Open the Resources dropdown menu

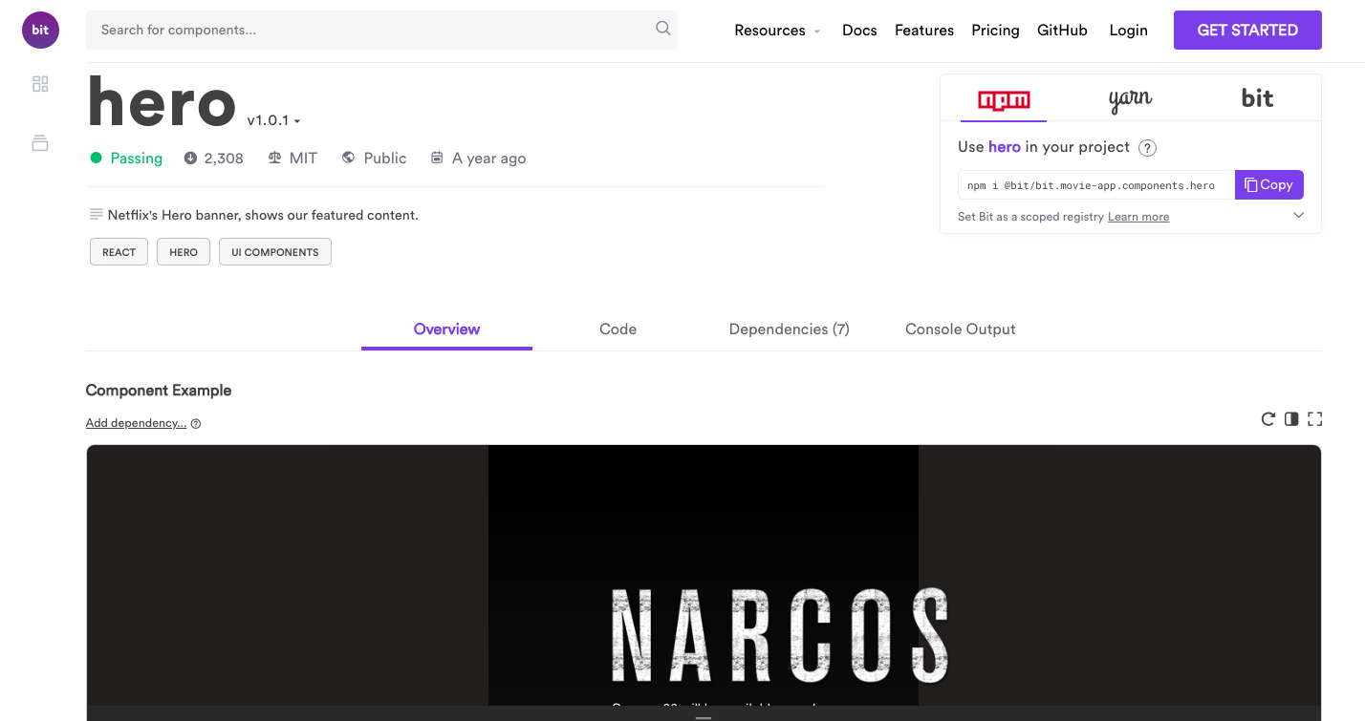coord(777,30)
